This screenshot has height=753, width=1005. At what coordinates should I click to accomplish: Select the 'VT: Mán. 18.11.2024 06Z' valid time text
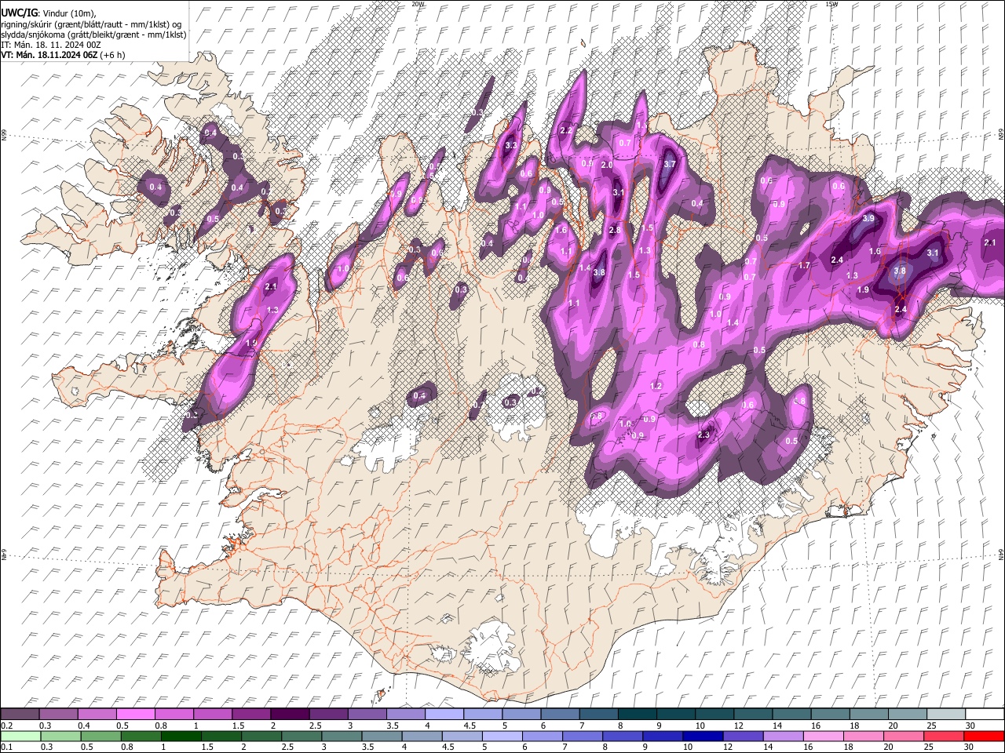click(49, 55)
